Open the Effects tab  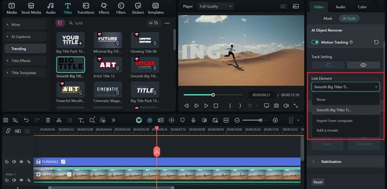tap(104, 8)
